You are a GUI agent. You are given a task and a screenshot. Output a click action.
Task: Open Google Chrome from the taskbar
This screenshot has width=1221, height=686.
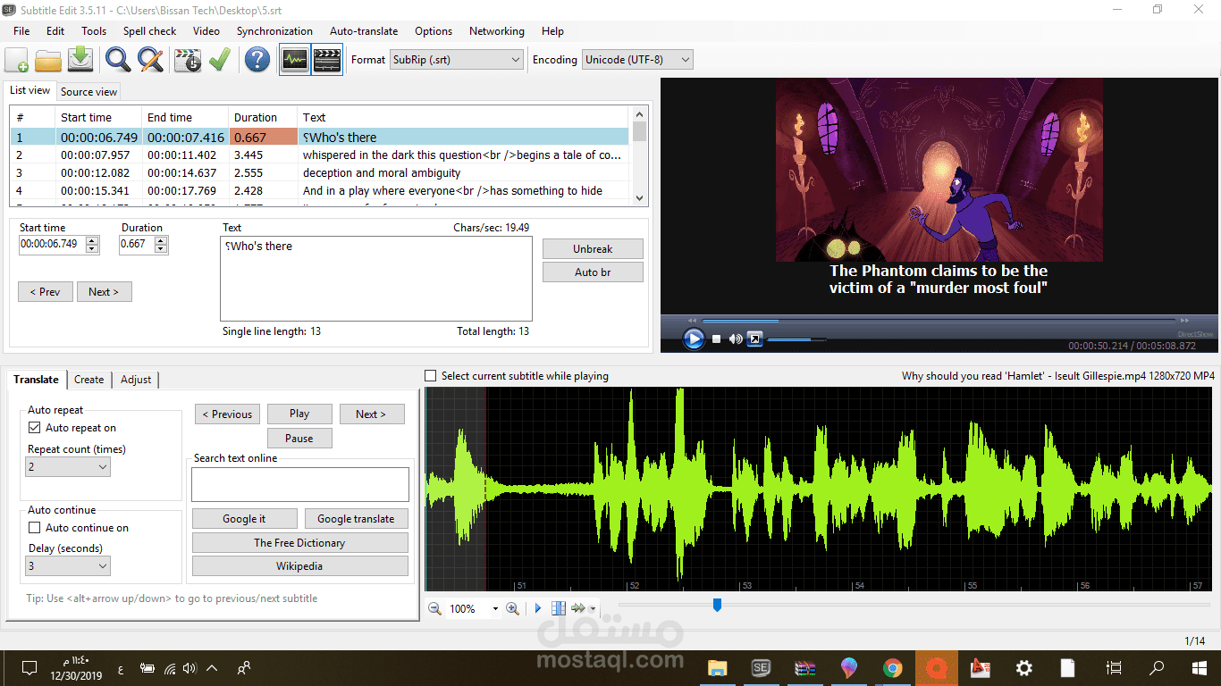click(x=893, y=667)
